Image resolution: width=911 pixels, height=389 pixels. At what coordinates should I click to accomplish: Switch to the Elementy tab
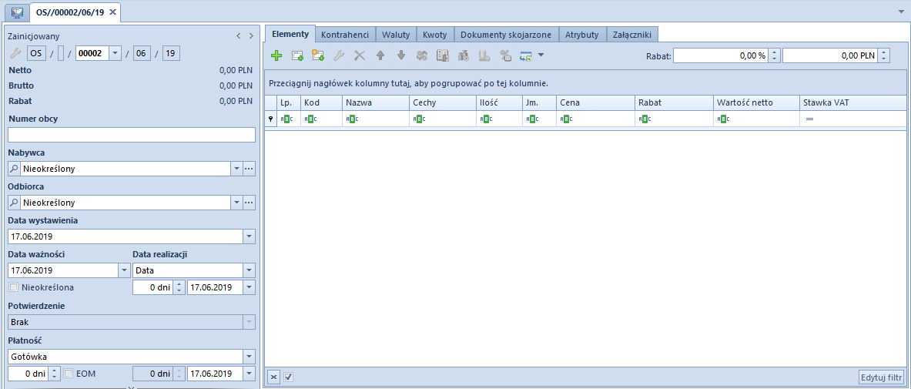click(x=290, y=35)
